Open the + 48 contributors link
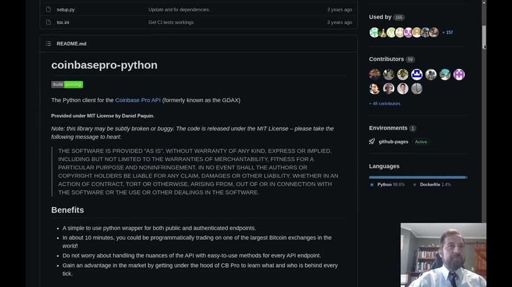The image size is (512, 287). pyautogui.click(x=385, y=103)
